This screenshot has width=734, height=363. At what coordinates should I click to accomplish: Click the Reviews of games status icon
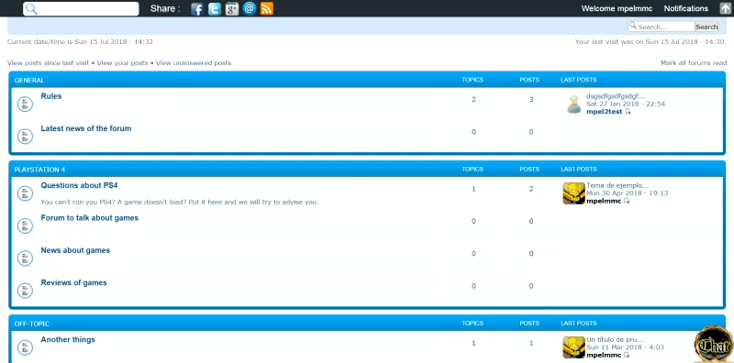[26, 291]
